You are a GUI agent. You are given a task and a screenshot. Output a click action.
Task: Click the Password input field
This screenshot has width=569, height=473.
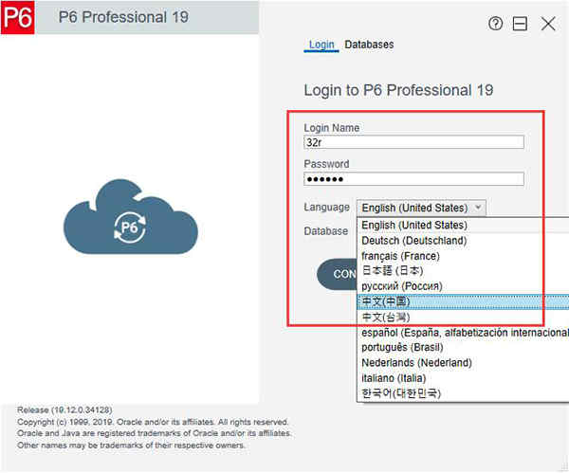point(413,179)
